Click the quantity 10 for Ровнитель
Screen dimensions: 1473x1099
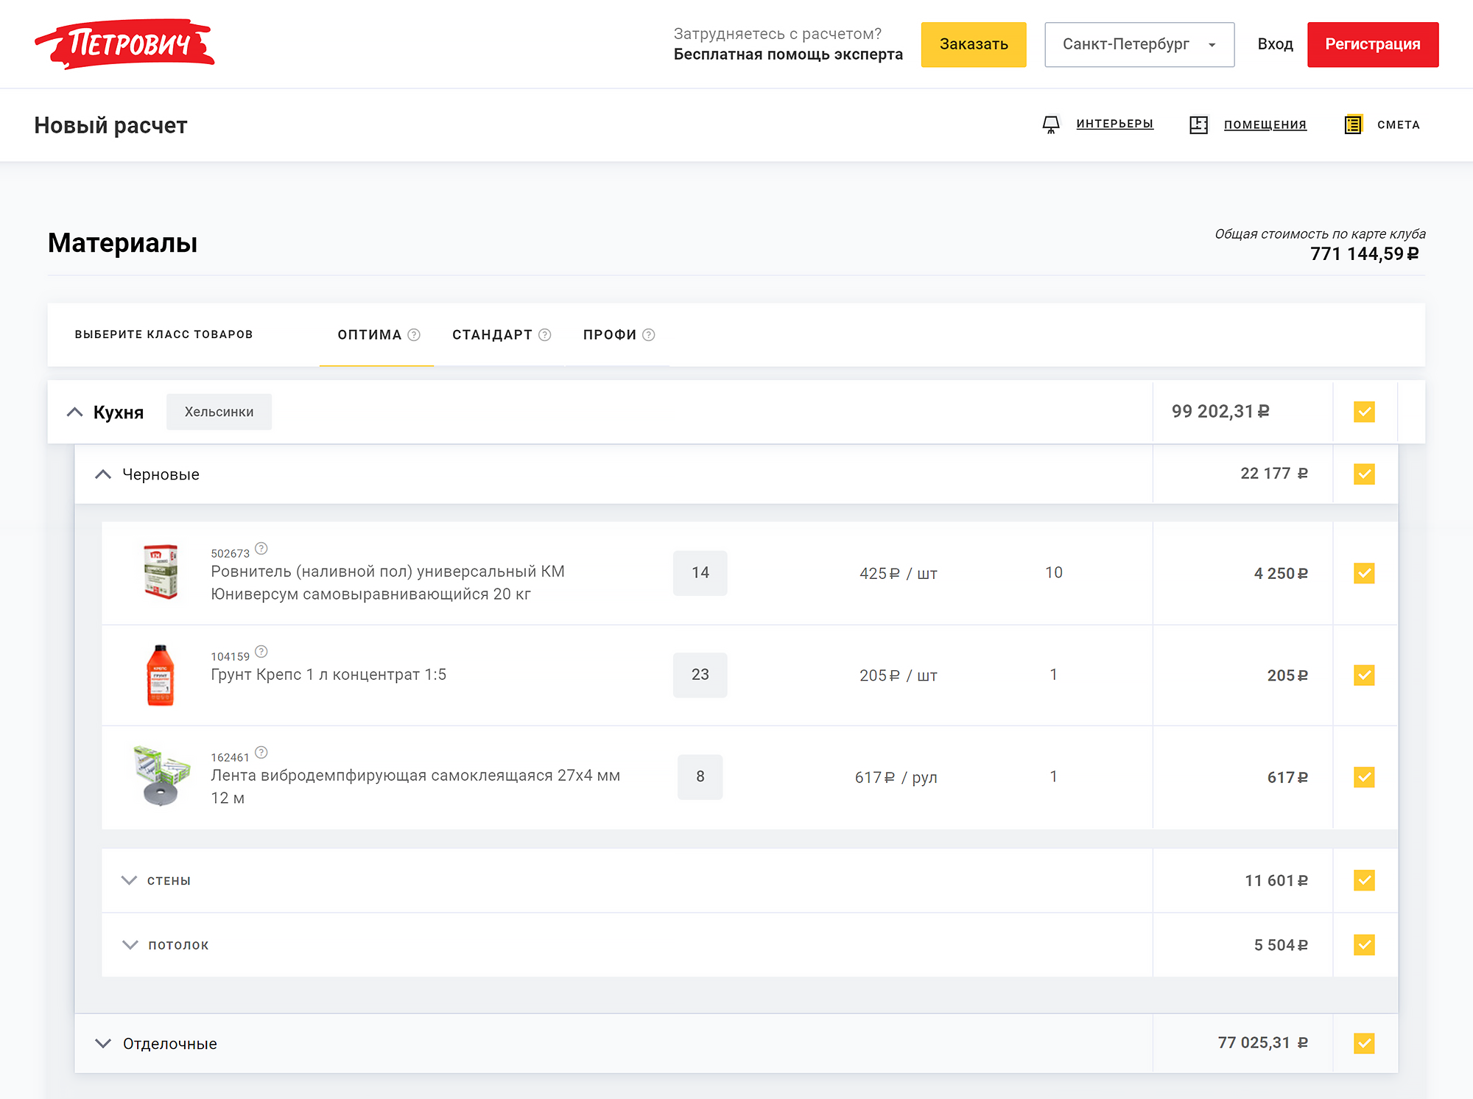[1053, 572]
